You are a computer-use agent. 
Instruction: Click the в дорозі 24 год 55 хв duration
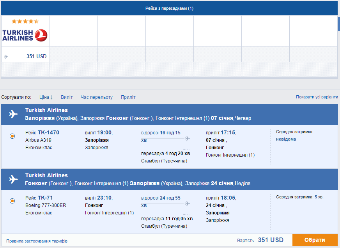tap(161, 201)
